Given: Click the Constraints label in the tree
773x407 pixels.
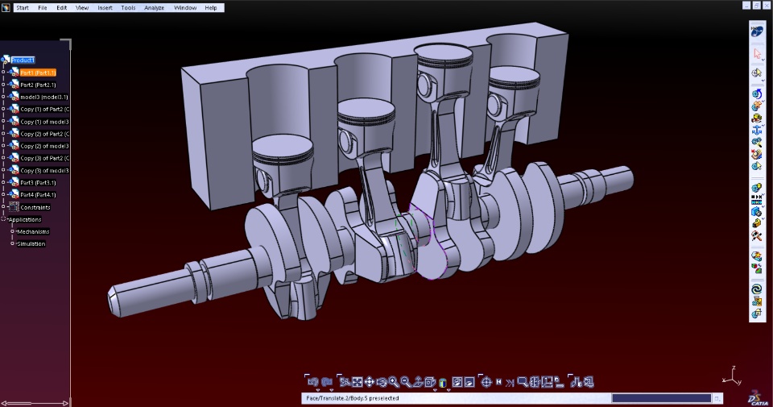Looking at the screenshot, I should [35, 207].
